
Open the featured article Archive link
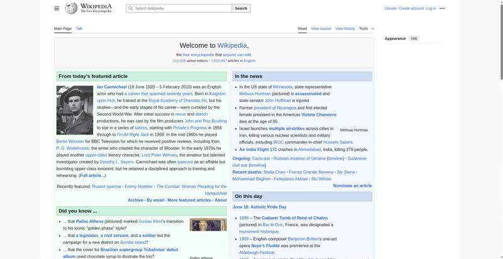coord(135,200)
